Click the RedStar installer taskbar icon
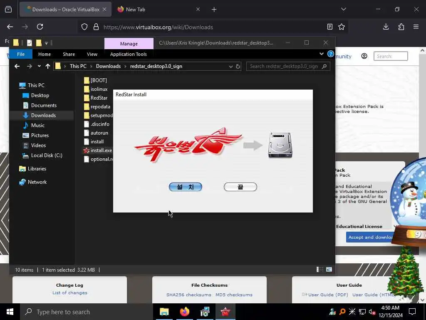The width and height of the screenshot is (426, 320). point(225,312)
